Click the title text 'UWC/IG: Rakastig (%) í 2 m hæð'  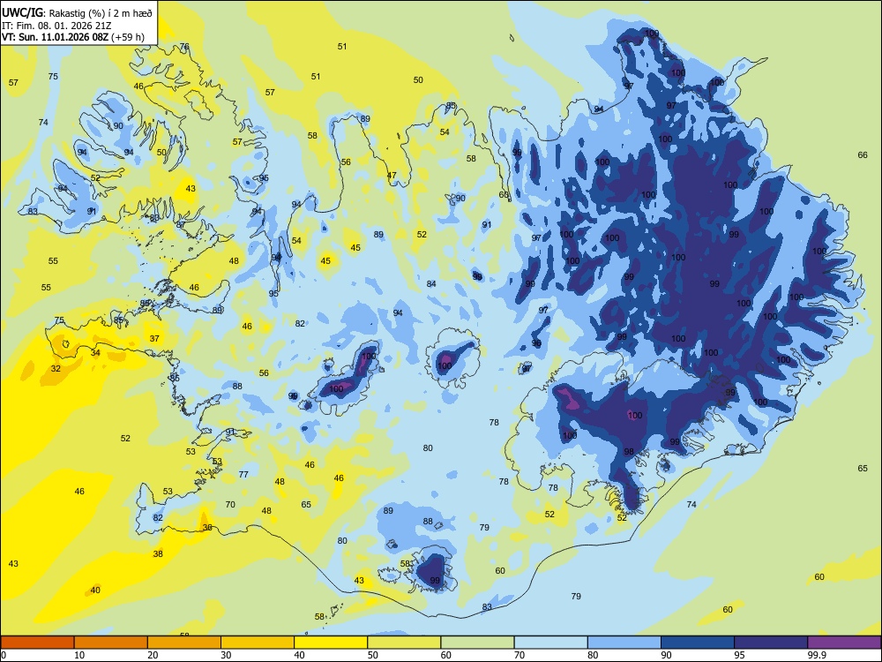[77, 12]
